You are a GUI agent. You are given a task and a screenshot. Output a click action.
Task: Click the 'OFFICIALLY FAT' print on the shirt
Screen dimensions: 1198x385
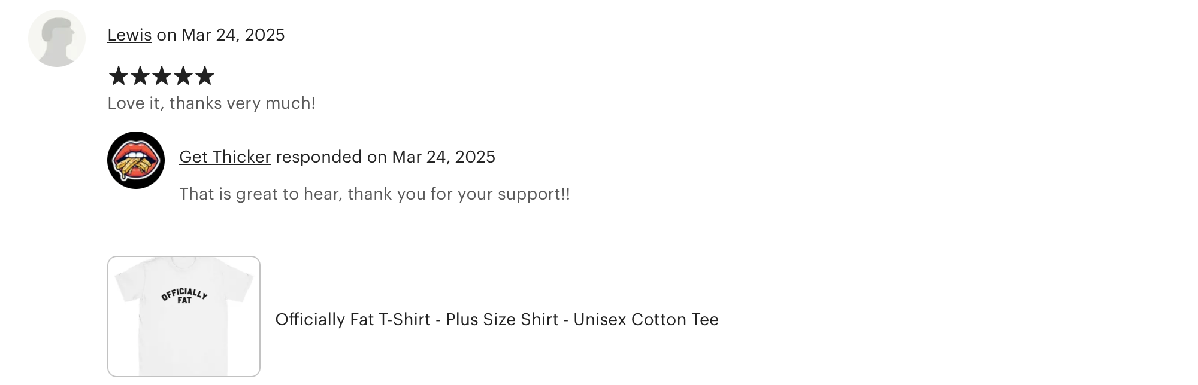[184, 295]
